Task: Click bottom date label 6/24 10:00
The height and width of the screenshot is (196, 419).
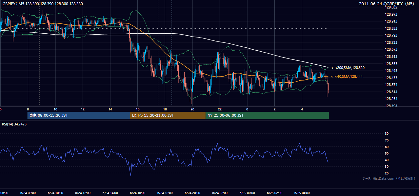Action: point(55,193)
